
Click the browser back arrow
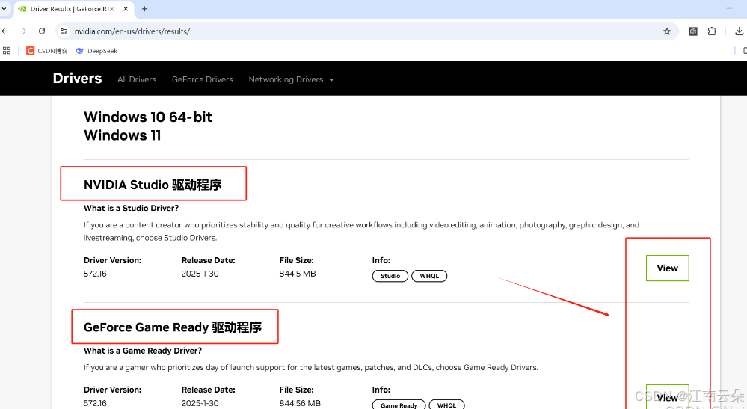click(5, 31)
